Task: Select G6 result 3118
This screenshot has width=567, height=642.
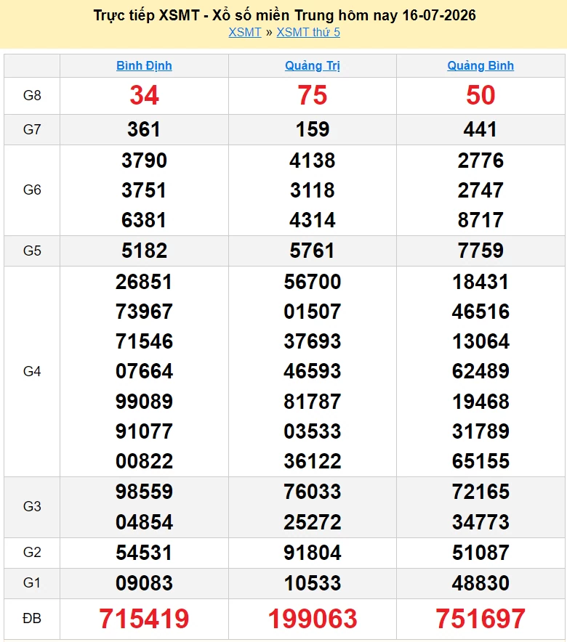Action: [x=312, y=190]
